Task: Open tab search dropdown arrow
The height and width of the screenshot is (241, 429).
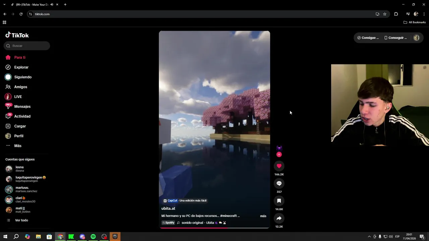Action: tap(4, 5)
